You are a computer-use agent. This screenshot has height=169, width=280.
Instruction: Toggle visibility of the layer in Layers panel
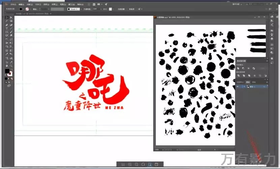pyautogui.click(x=237, y=87)
